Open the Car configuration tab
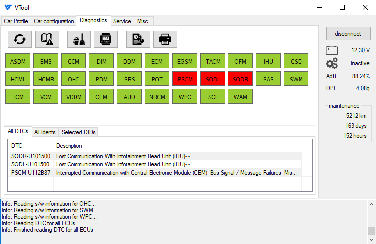 (54, 21)
